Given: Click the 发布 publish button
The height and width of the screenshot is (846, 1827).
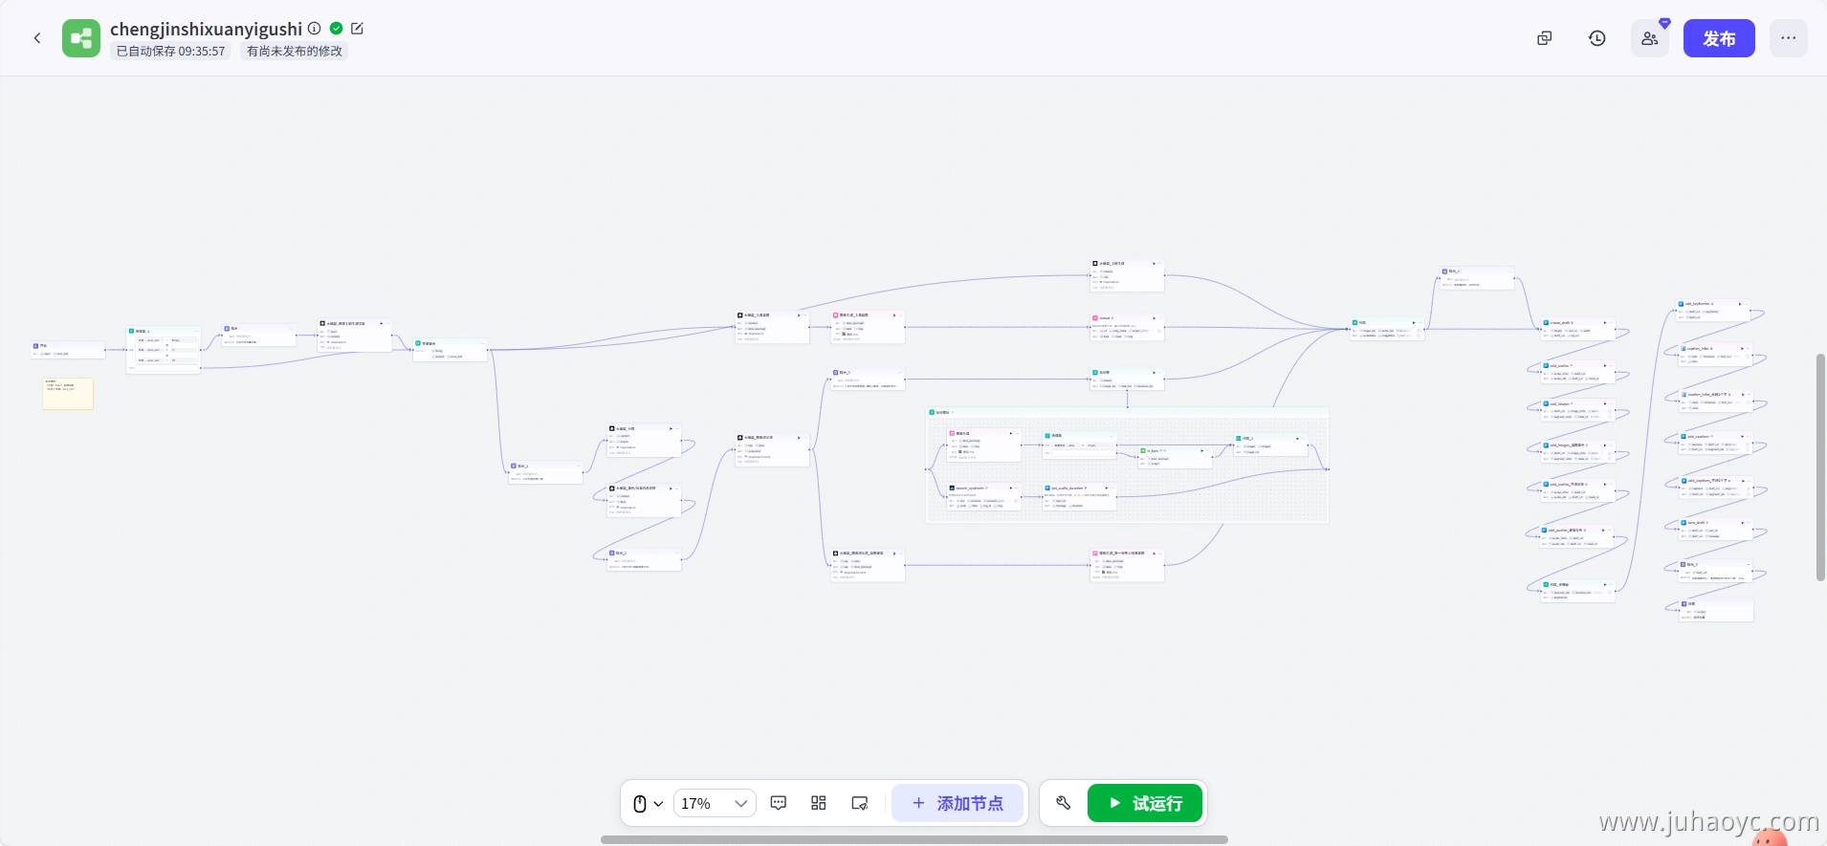Looking at the screenshot, I should [x=1718, y=38].
